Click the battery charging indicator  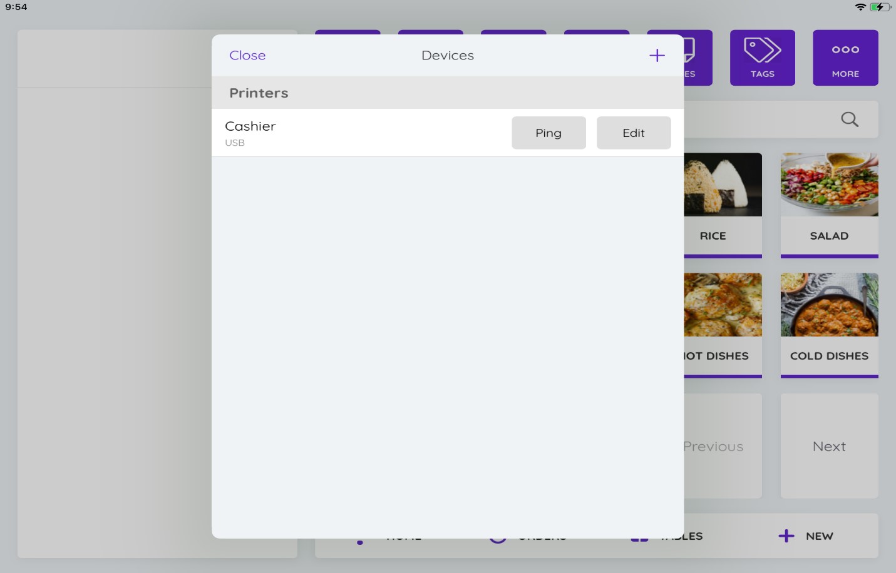coord(879,7)
